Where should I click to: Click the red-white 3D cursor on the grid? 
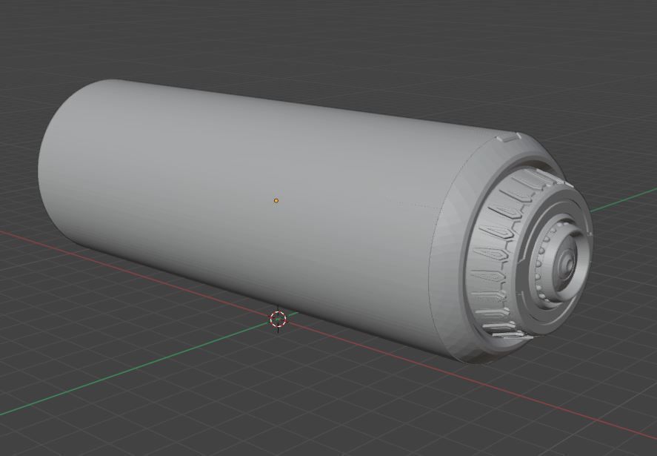[x=279, y=320]
